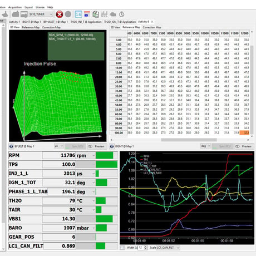Open the µs unit dropdown for INJ_1_L
The height and width of the screenshot is (256, 256).
[x=93, y=174]
